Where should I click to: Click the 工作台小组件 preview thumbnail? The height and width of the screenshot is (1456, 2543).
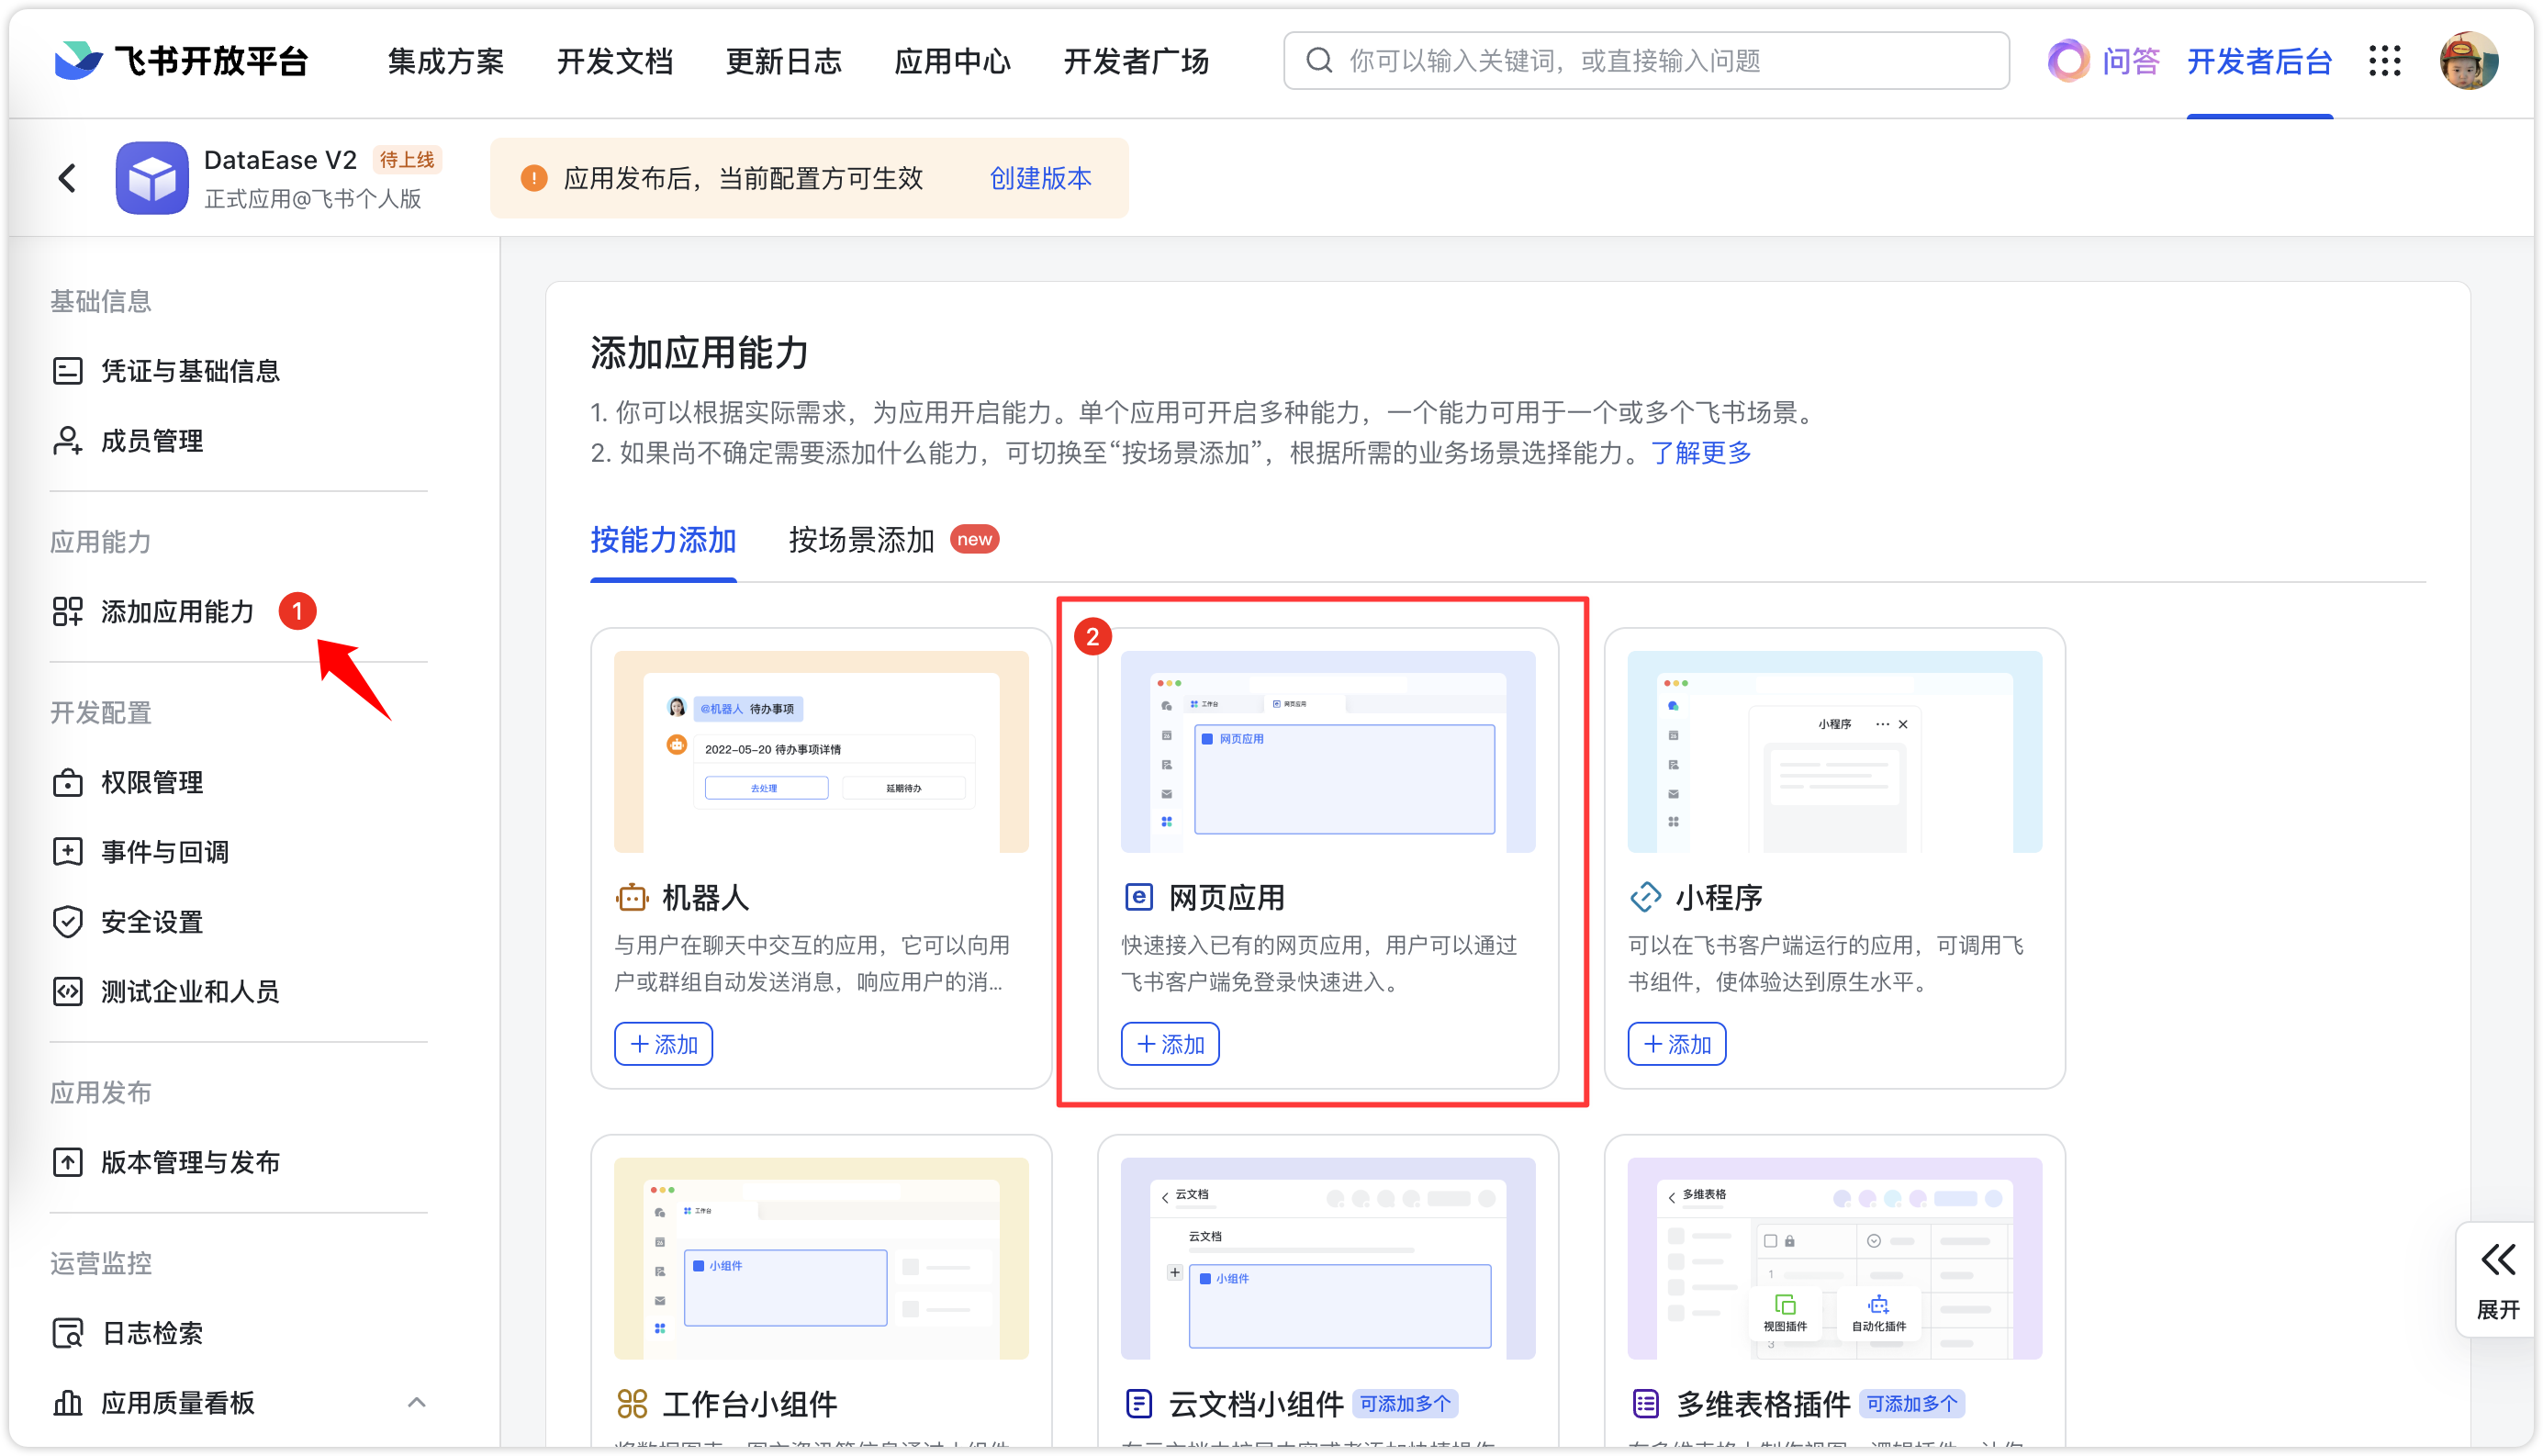(x=821, y=1258)
